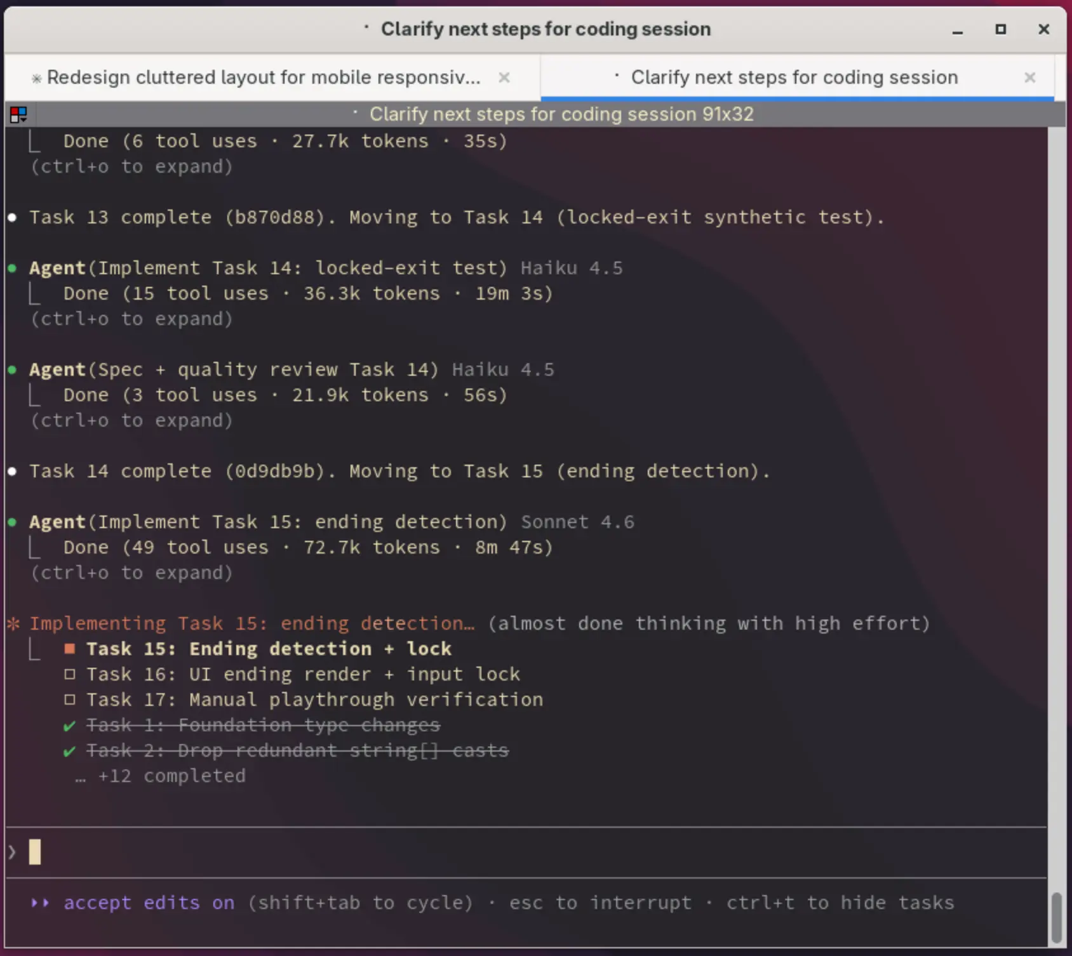
Task: Click 'Task 17: Manual playthrough verification'
Action: [x=314, y=700]
